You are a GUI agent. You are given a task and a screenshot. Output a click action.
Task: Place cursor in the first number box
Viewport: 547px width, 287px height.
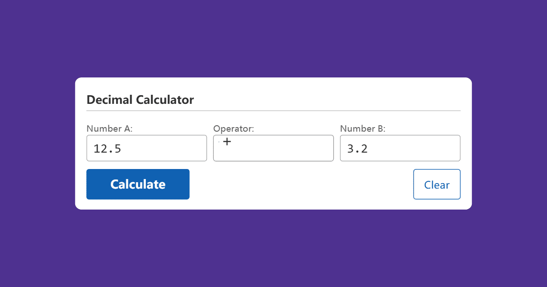coord(146,148)
